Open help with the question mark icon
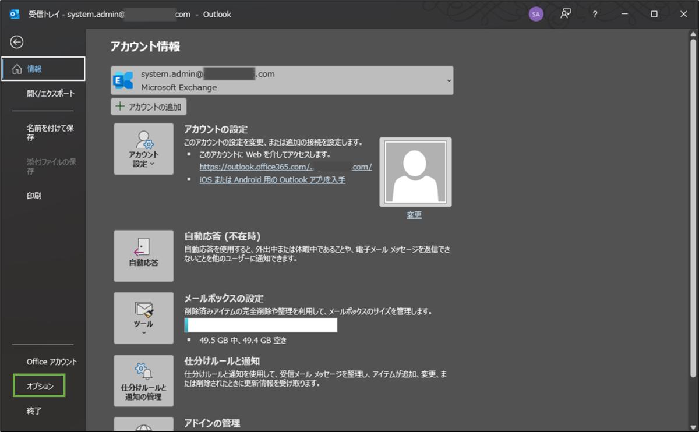This screenshot has width=699, height=432. [x=595, y=15]
